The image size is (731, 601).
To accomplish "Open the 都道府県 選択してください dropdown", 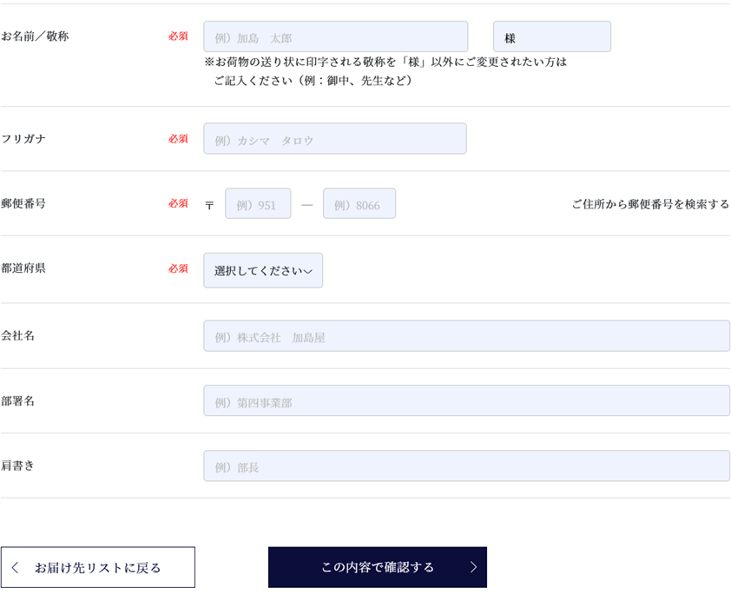I will click(x=263, y=270).
